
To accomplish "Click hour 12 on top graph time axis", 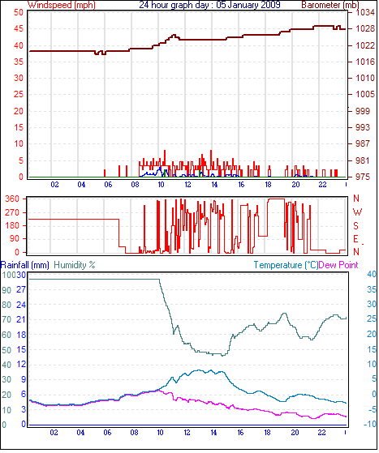I will tap(188, 184).
